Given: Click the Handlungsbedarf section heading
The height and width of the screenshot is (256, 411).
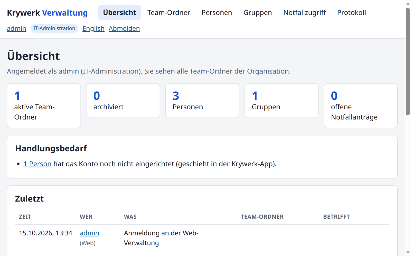Looking at the screenshot, I should coord(51,148).
